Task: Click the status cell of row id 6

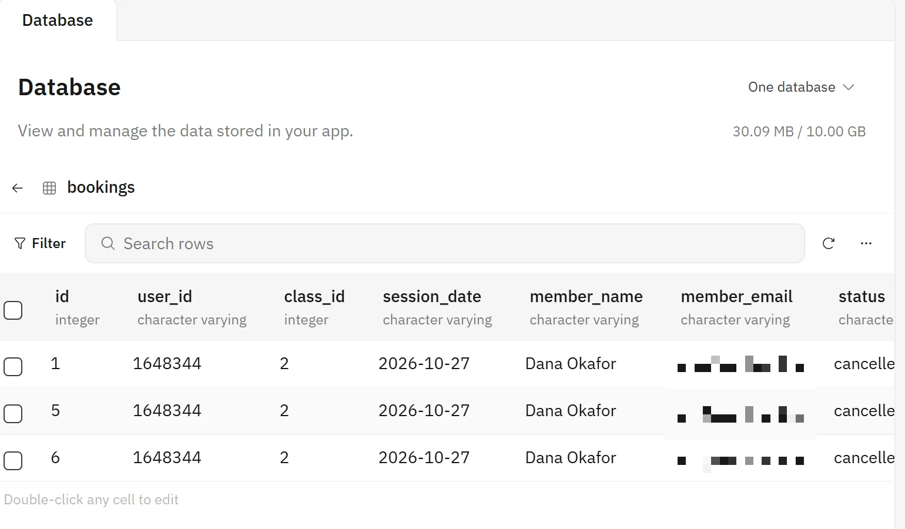Action: pos(864,458)
